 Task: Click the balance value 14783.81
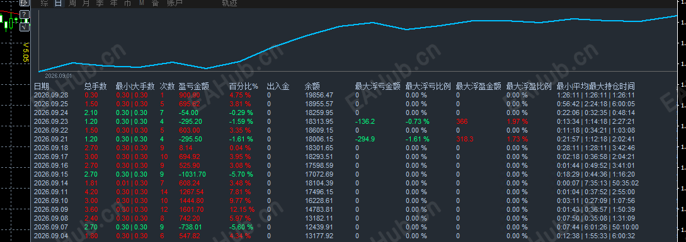[x=319, y=210]
